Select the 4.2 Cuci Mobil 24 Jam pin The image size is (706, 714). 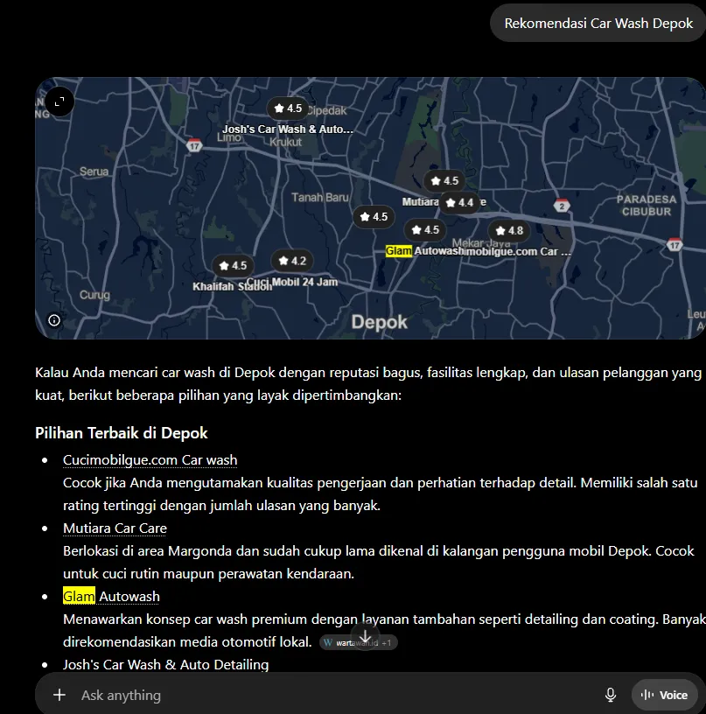(x=292, y=261)
